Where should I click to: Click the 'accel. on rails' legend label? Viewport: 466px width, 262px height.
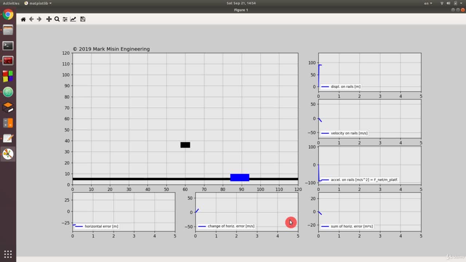point(359,180)
